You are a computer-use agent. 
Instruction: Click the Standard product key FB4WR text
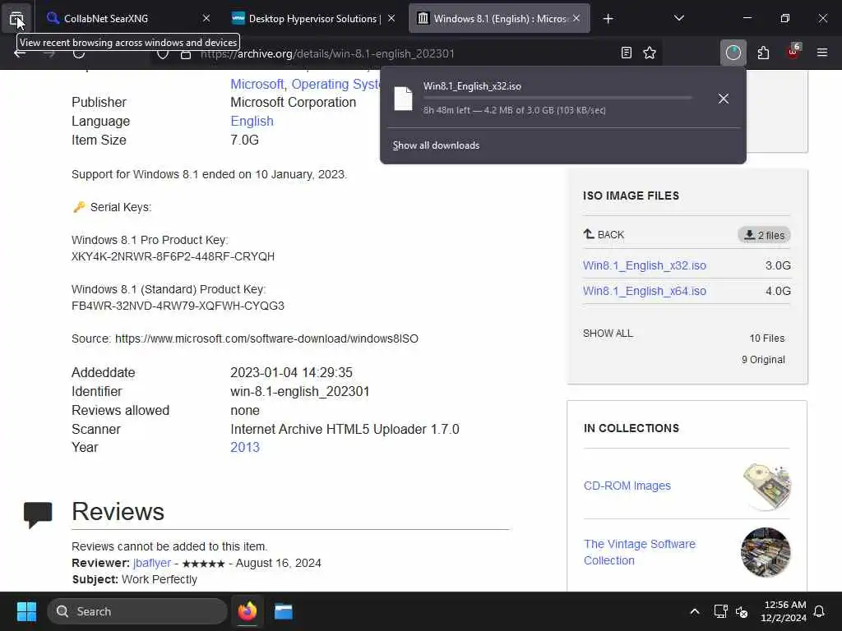tap(178, 306)
